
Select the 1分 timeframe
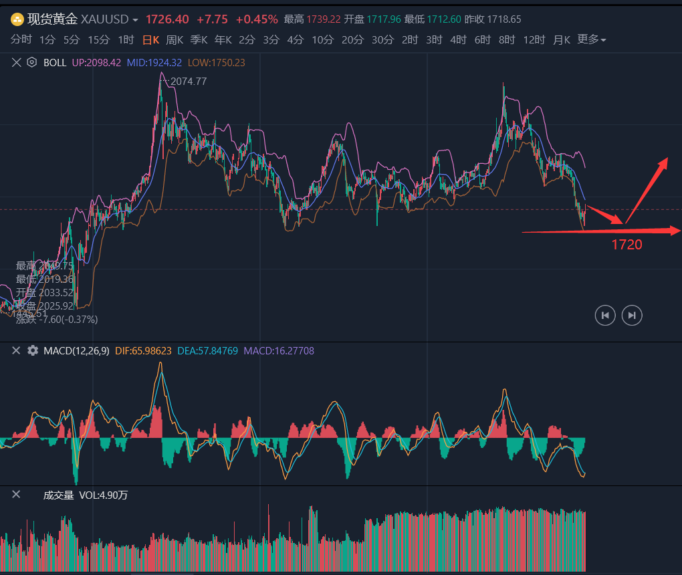click(47, 40)
